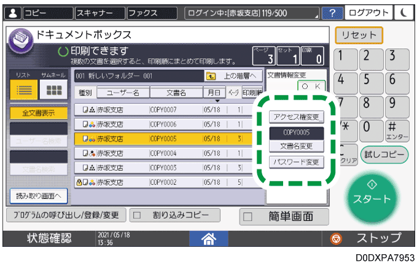Click the locked icon on COPY0002
Viewport: 417px width, 264px height.
[x=79, y=183]
